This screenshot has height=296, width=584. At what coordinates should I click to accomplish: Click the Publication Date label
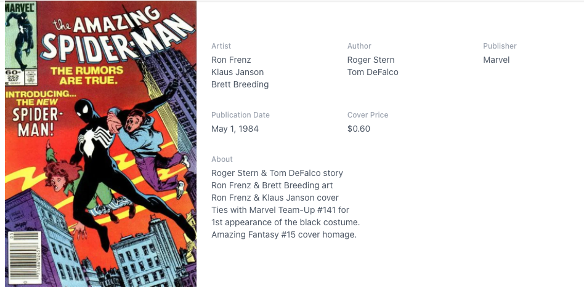(240, 115)
